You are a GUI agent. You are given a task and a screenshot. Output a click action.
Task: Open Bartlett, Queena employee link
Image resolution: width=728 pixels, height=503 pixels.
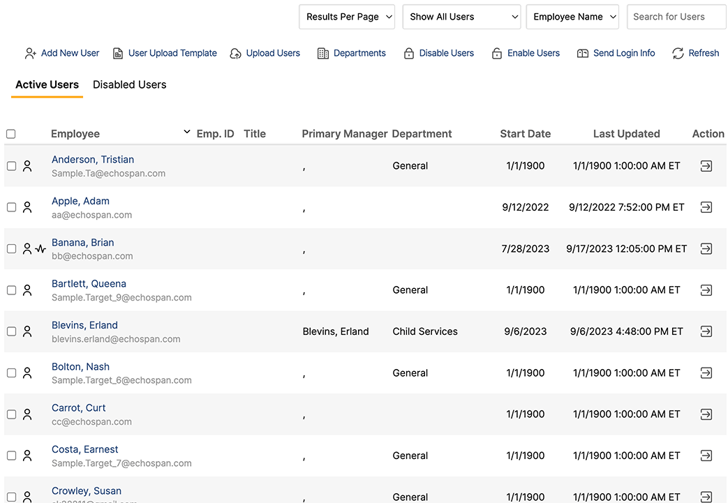89,283
